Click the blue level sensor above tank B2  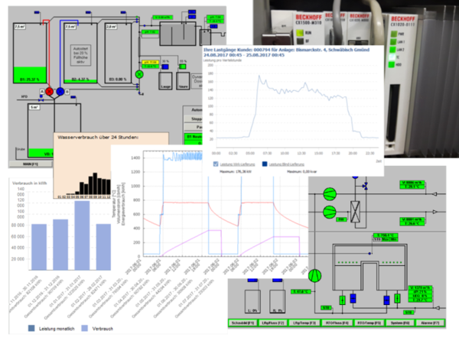click(88, 12)
